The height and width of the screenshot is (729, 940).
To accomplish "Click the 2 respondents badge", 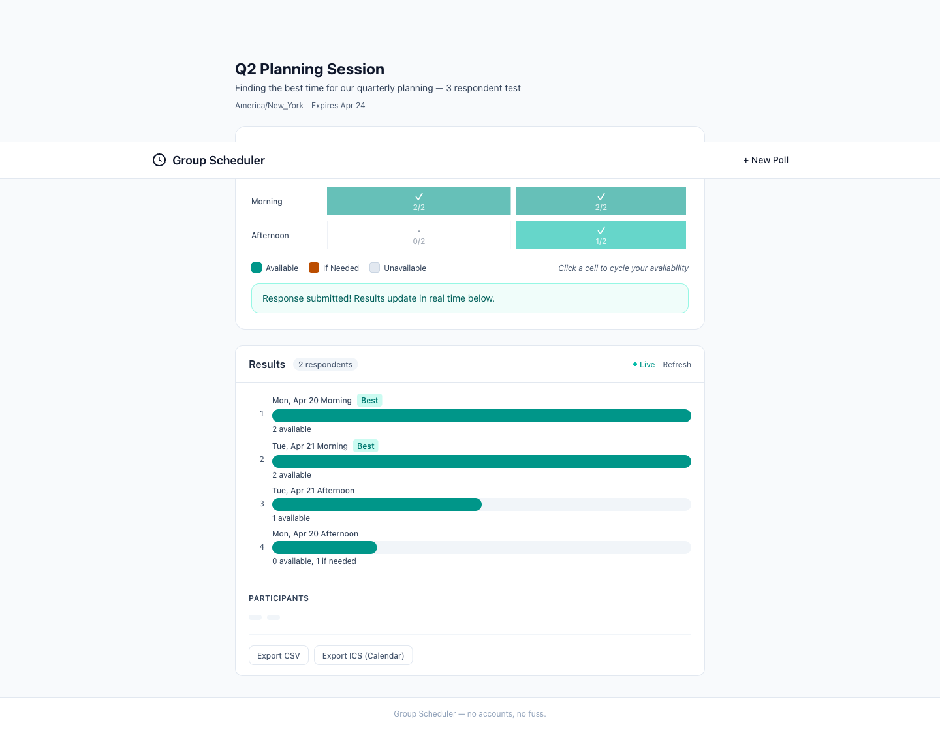I will pos(325,365).
